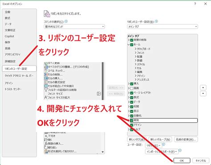Click the OK button
Viewport: 211px width, 165px height.
click(182, 161)
